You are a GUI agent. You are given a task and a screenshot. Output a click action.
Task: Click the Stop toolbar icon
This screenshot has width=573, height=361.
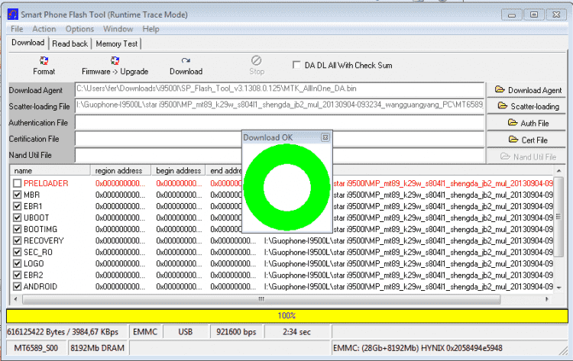(x=256, y=60)
